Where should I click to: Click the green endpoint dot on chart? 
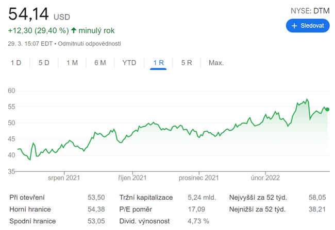(x=327, y=109)
